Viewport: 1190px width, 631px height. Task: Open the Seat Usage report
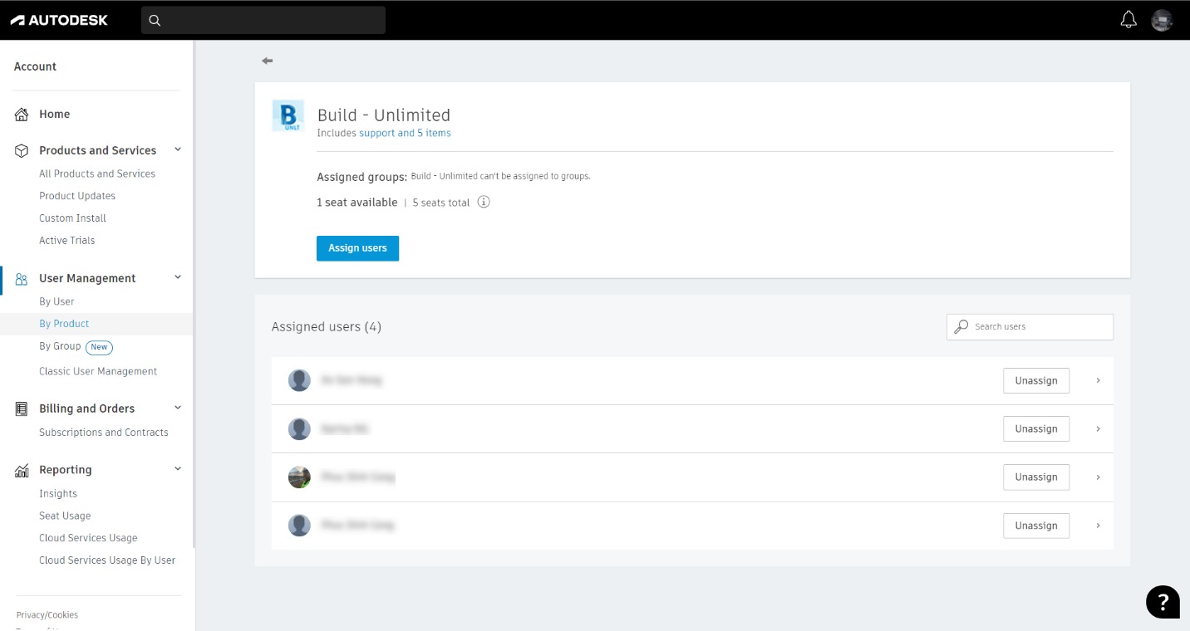click(65, 516)
